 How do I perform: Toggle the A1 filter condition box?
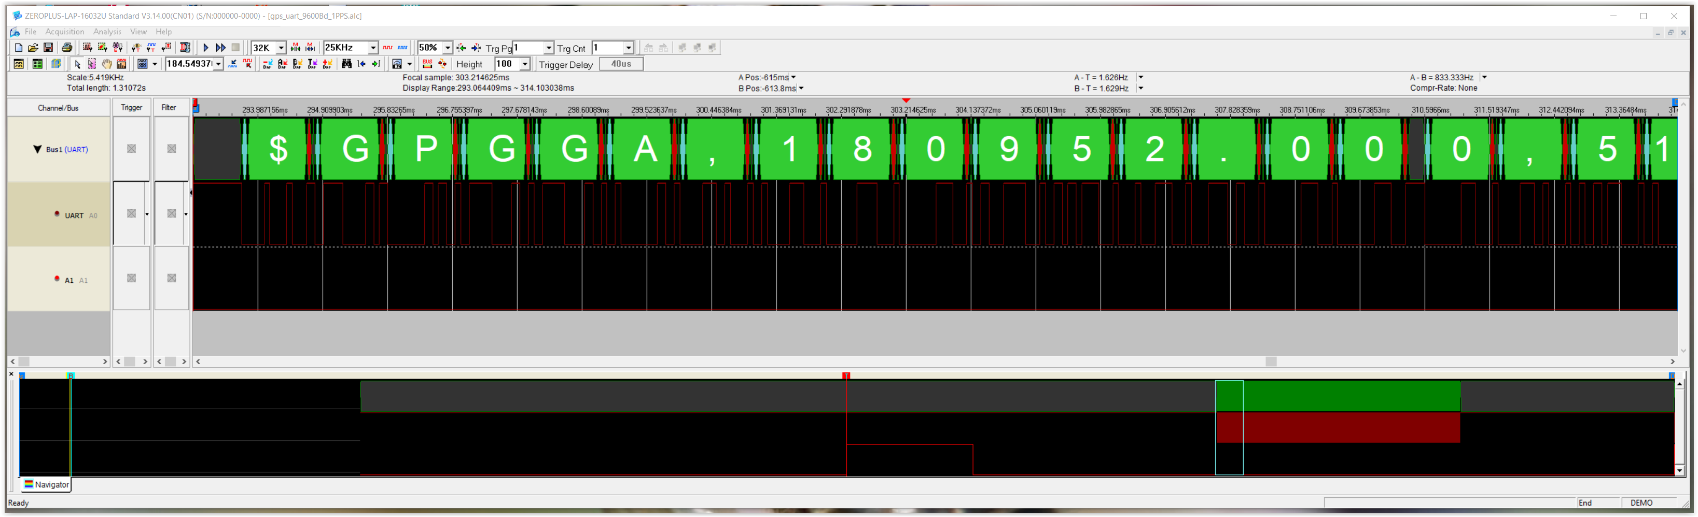(171, 278)
